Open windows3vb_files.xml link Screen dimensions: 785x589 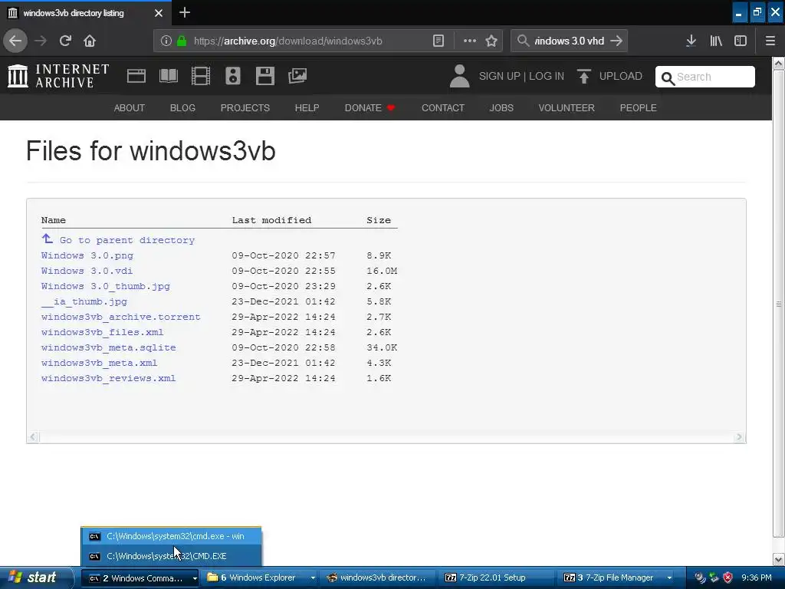102,333
